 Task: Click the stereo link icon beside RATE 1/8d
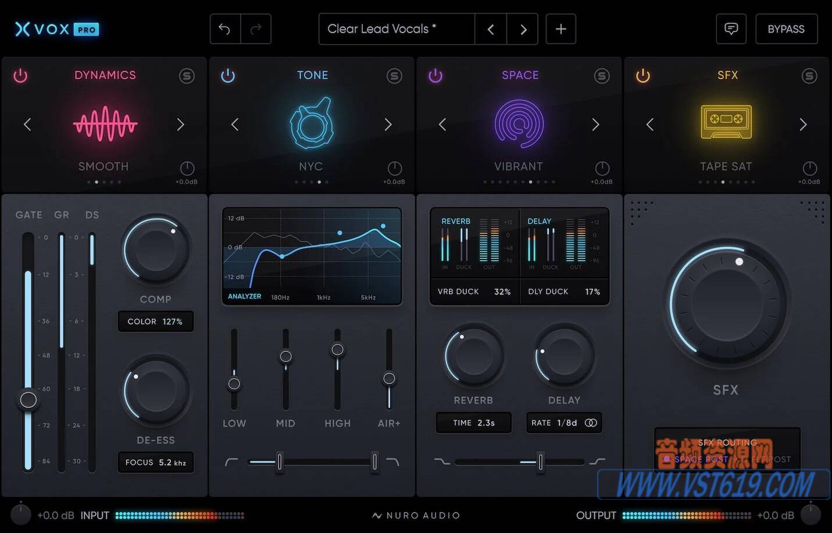coord(592,422)
